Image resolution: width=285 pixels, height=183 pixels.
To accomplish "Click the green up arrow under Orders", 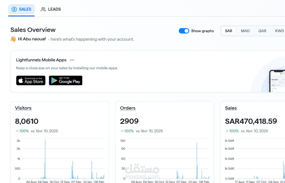I will pos(122,131).
